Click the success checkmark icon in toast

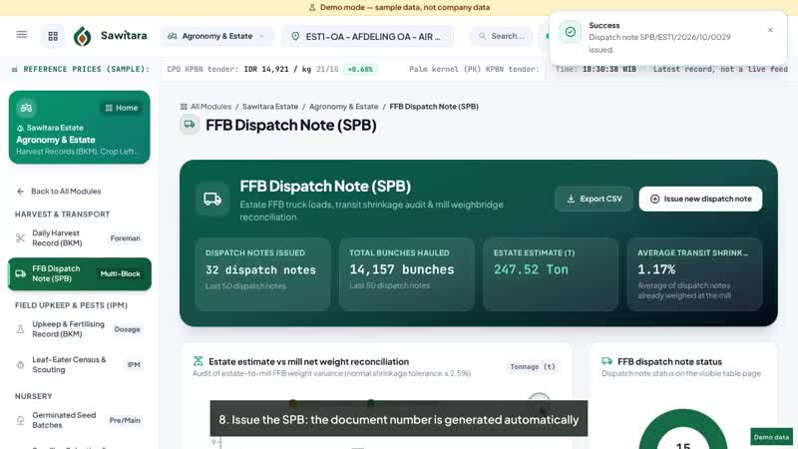570,32
